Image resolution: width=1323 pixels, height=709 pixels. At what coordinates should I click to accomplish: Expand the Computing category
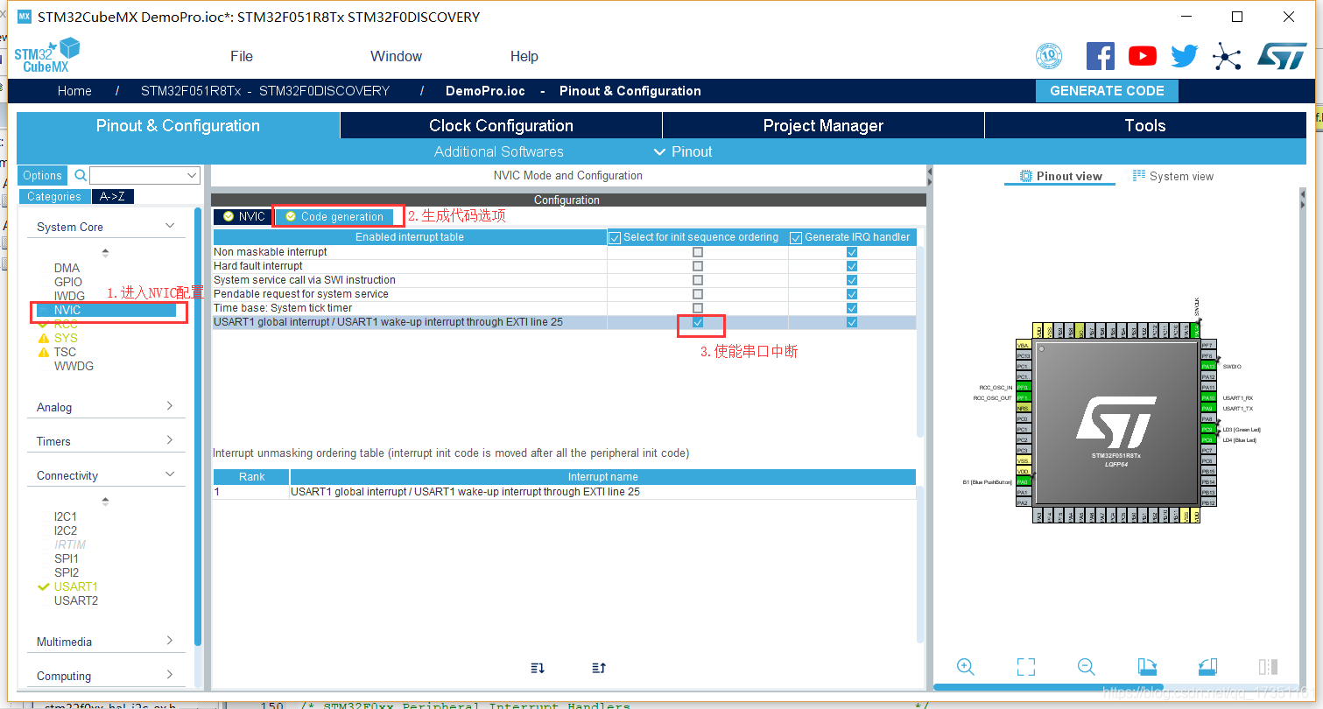coord(170,675)
